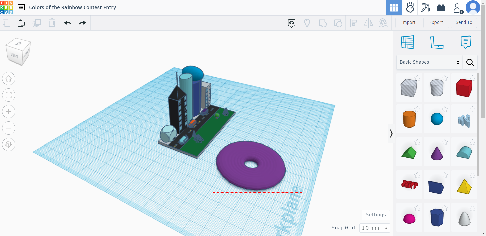Image resolution: width=486 pixels, height=236 pixels.
Task: Switch to the Minecraft export tab
Action: pyautogui.click(x=425, y=8)
